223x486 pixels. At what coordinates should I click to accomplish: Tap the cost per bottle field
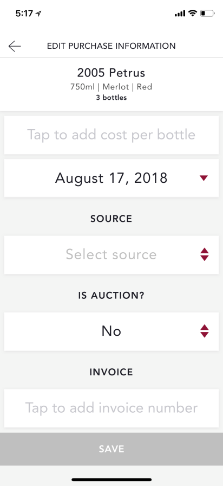[x=111, y=135]
